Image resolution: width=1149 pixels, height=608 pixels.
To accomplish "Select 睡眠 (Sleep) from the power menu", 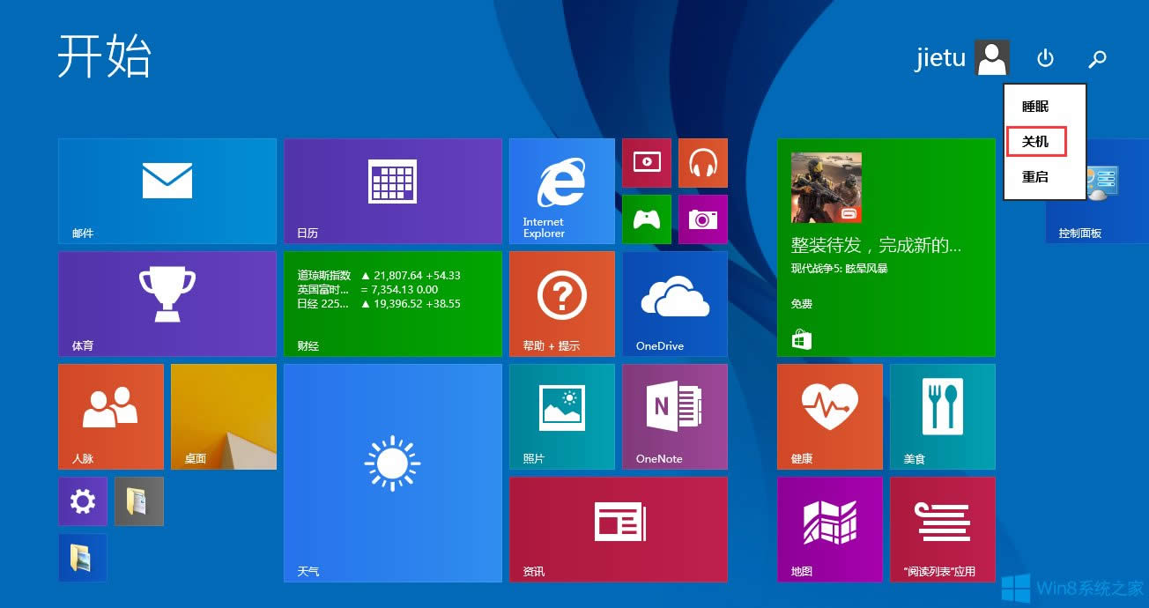I will click(1035, 106).
